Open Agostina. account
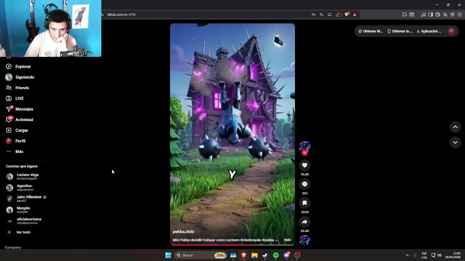465x261 pixels. pos(20,187)
